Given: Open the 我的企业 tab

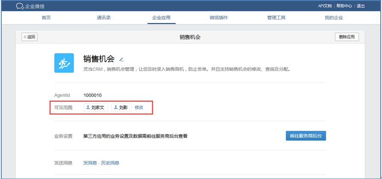Looking at the screenshot, I should (x=333, y=18).
